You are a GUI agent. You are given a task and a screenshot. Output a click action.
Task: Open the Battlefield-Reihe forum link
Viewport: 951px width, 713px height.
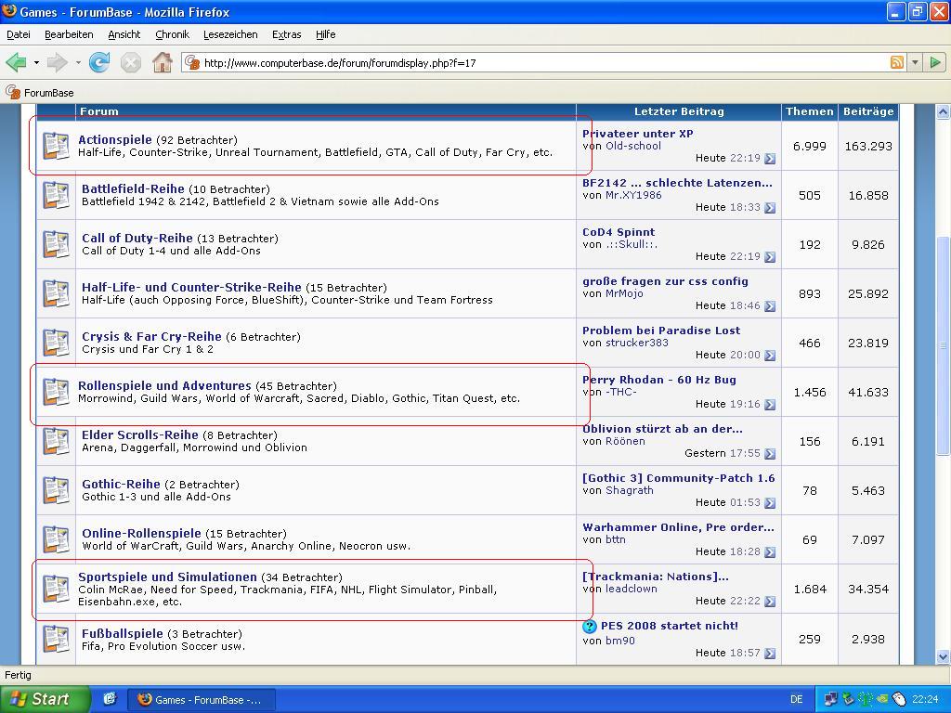133,188
